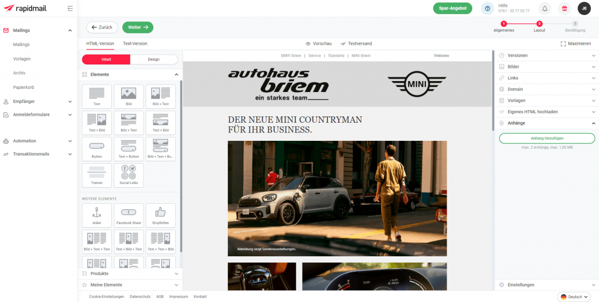The width and height of the screenshot is (599, 302).
Task: Select the Anker anchor element
Action: tap(97, 215)
